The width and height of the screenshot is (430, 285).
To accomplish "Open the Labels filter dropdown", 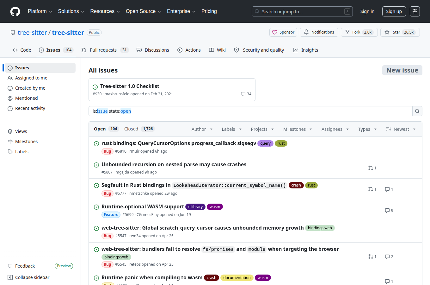I will (232, 129).
